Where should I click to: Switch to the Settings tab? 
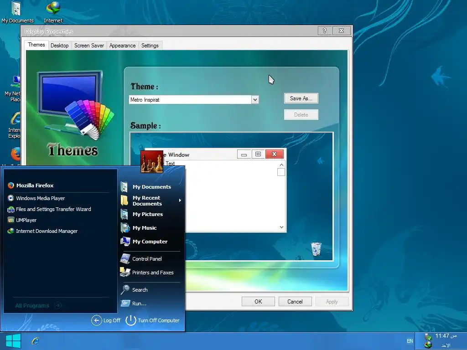[x=150, y=46]
